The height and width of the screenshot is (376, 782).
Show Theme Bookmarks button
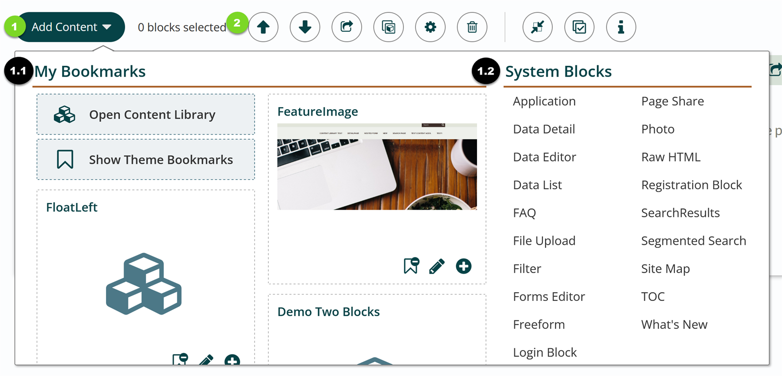point(146,159)
